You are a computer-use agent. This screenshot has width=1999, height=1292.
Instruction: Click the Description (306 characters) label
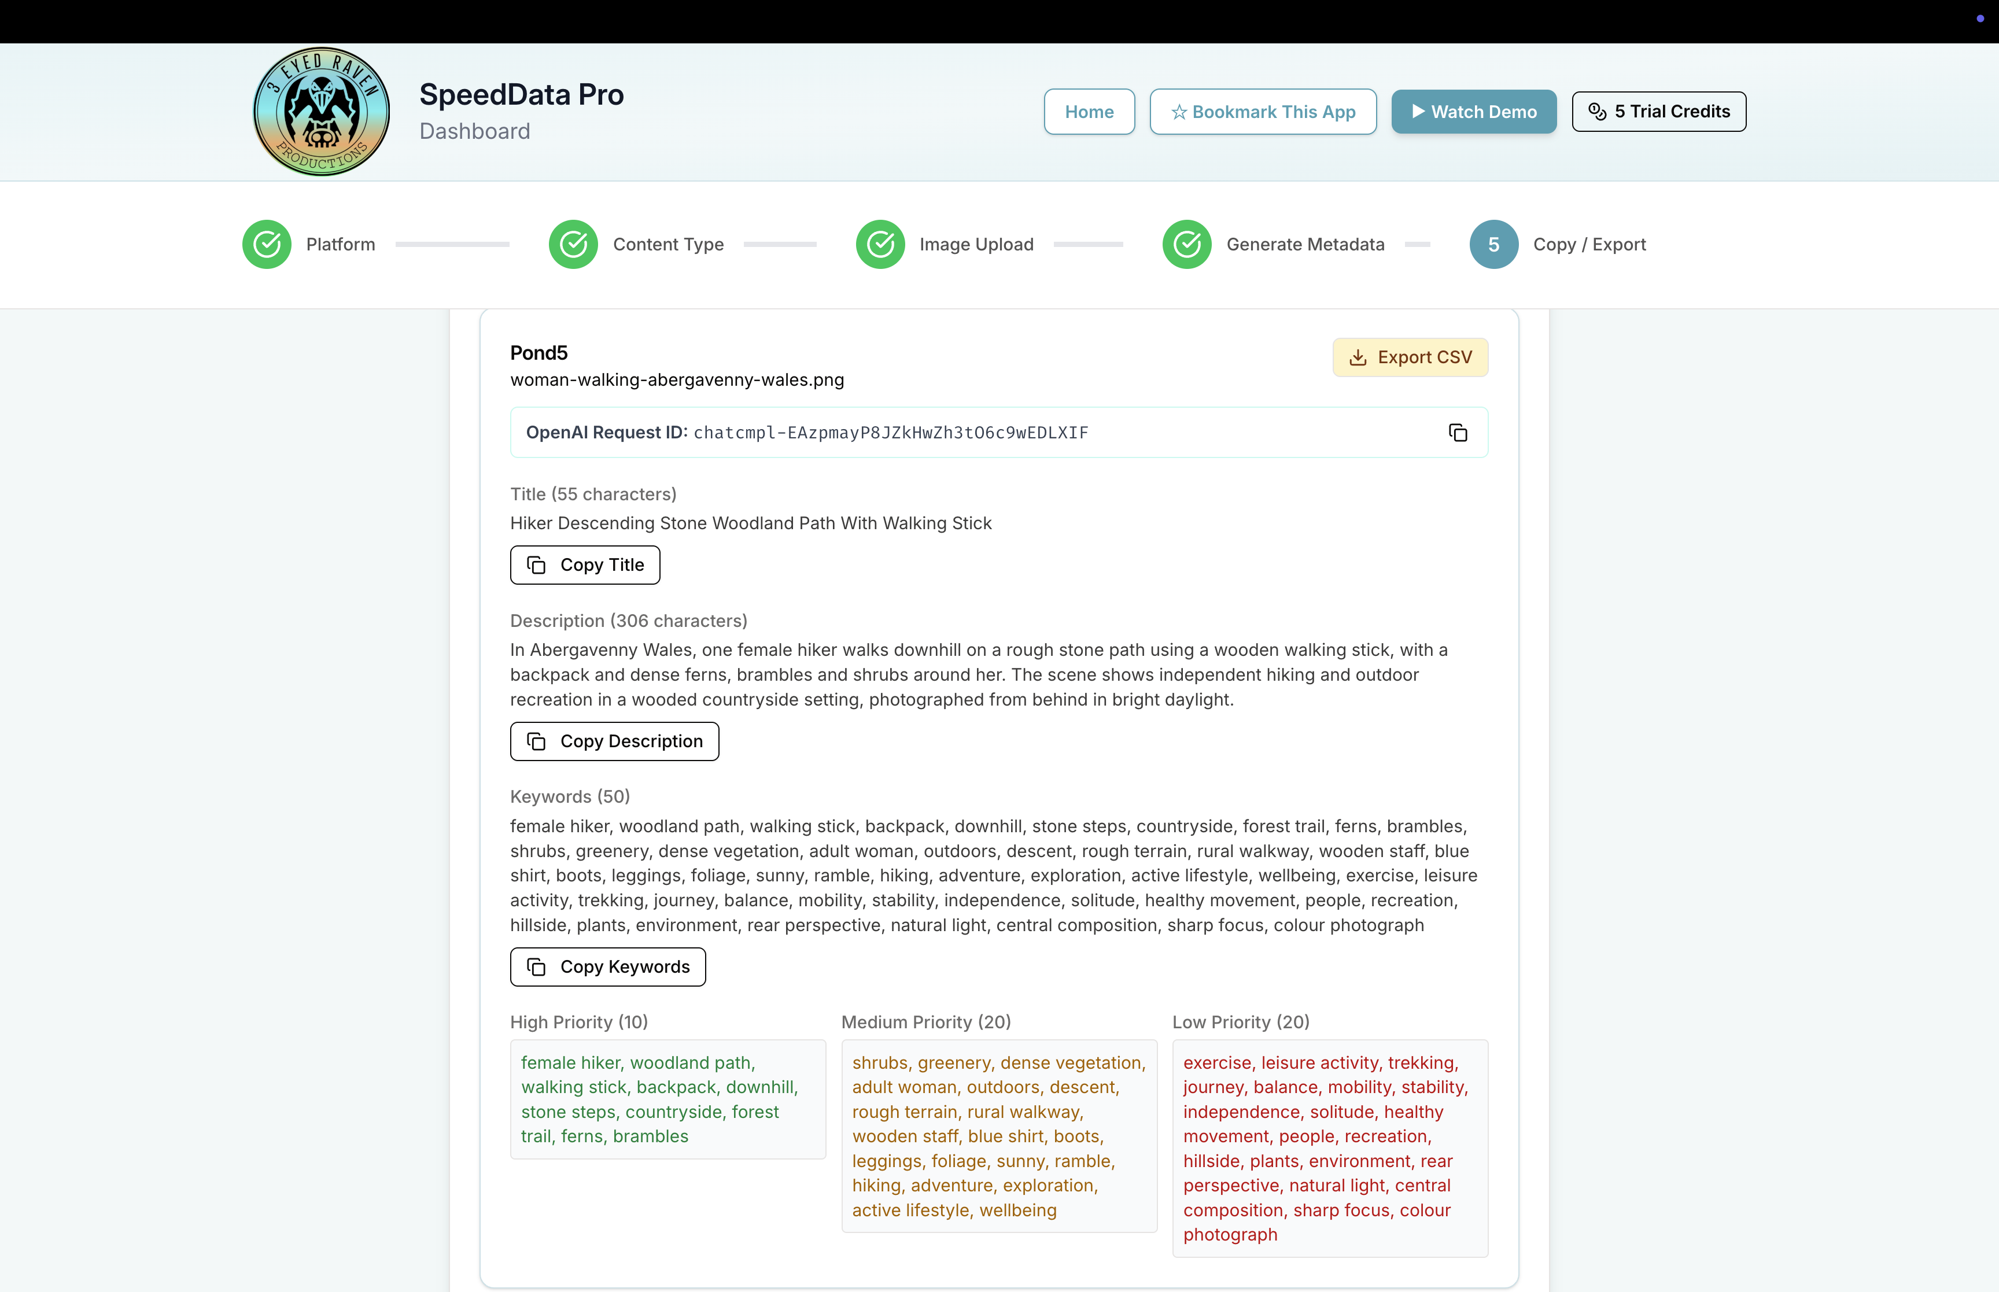(x=628, y=622)
